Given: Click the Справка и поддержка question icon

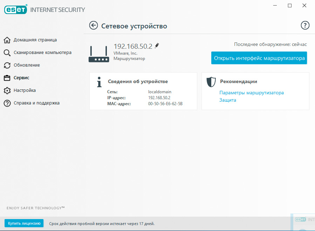Looking at the screenshot, I should click(7, 103).
